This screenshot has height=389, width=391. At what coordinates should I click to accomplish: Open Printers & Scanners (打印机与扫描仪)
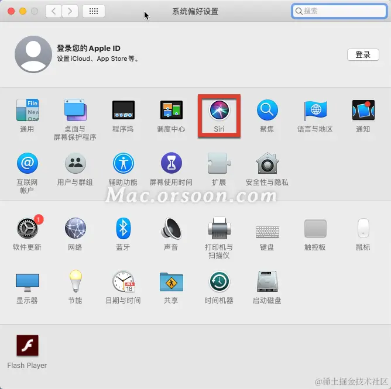[x=219, y=228]
